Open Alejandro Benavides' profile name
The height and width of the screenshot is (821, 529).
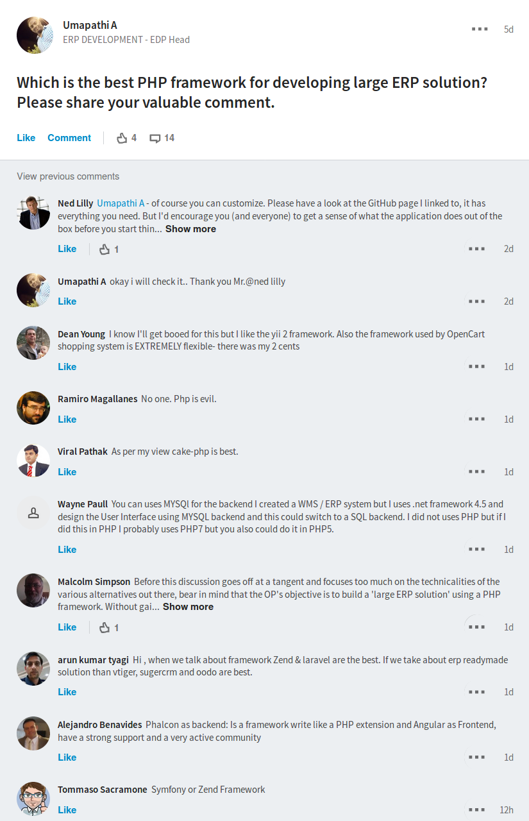pos(100,725)
